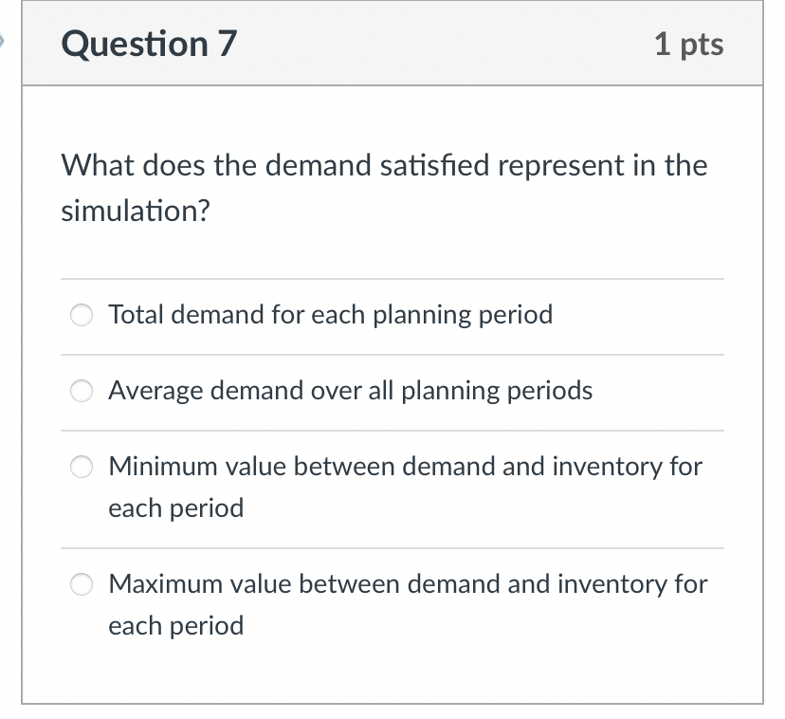Click the radio circle beside the third option
The width and height of the screenshot is (785, 719).
(81, 467)
